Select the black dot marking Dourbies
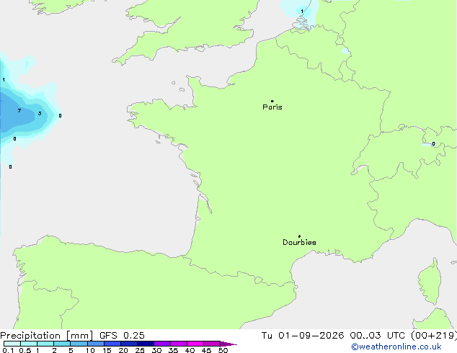 pyautogui.click(x=299, y=236)
